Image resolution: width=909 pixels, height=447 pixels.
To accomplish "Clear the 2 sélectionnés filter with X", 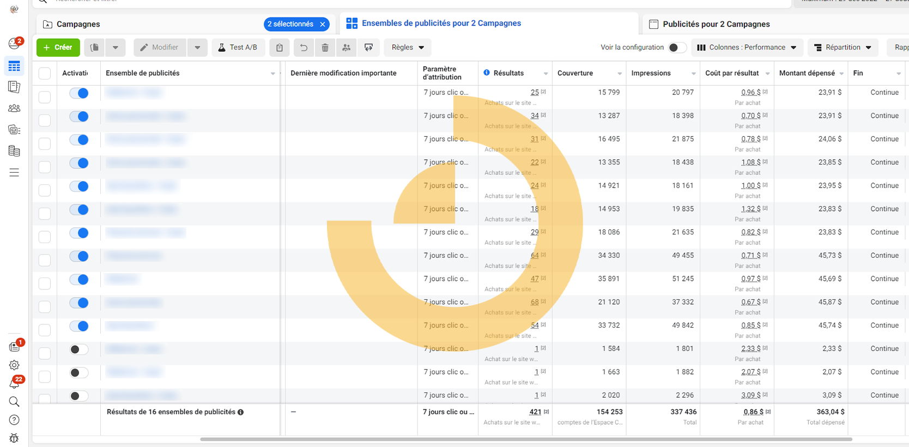I will pyautogui.click(x=323, y=24).
